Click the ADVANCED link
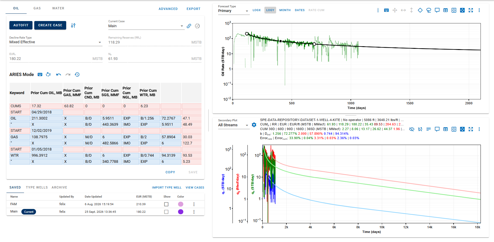The image size is (494, 242). click(168, 9)
